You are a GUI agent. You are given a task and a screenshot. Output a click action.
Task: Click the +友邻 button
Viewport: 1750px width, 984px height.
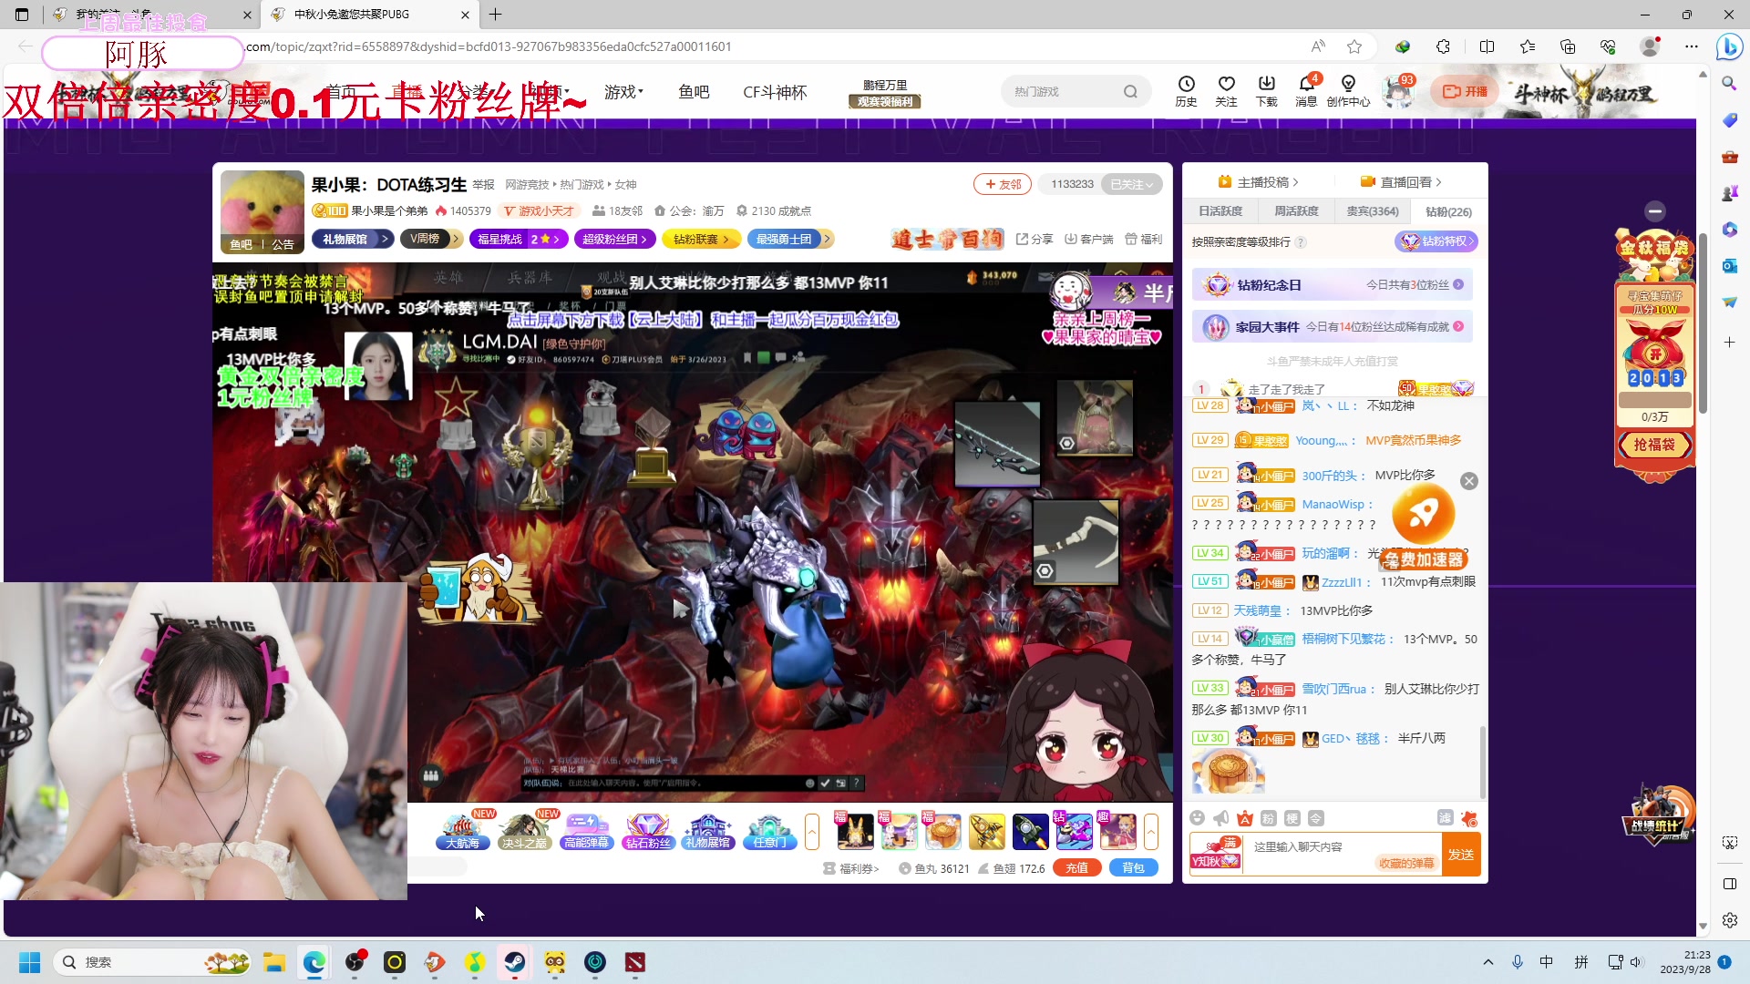pos(1003,184)
